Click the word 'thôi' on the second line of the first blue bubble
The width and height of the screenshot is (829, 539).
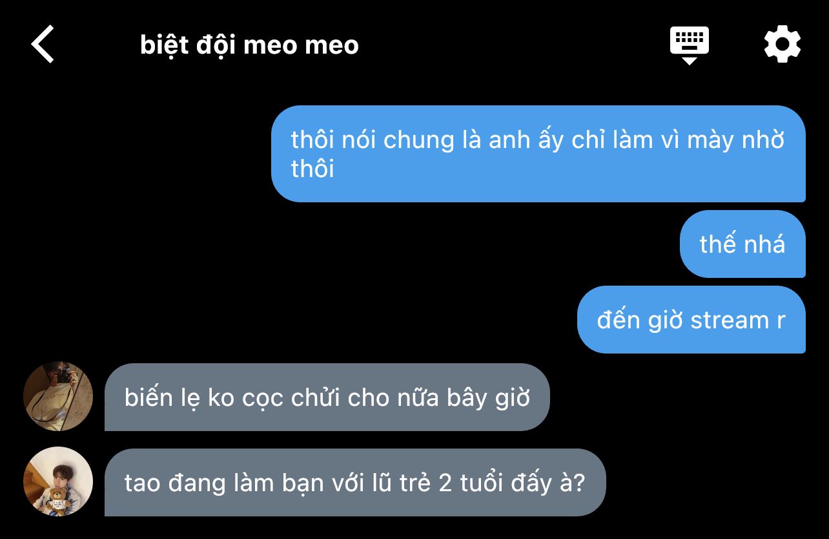coord(312,169)
